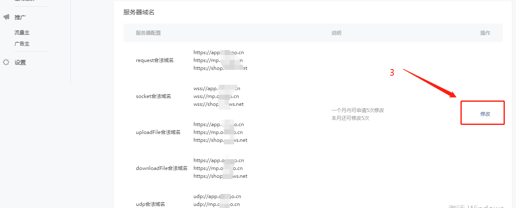
Task: Click the https://mp request domain
Action: (218, 60)
